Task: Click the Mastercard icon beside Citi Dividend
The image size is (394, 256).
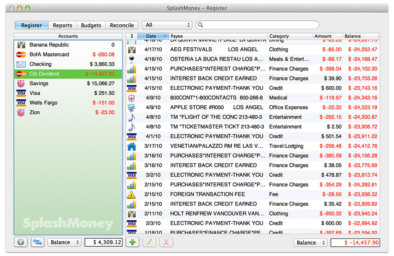Action: 21,74
